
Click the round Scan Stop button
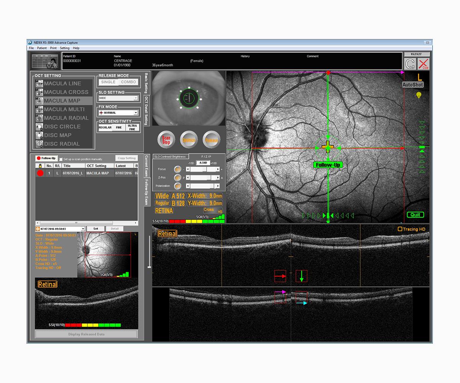click(166, 140)
